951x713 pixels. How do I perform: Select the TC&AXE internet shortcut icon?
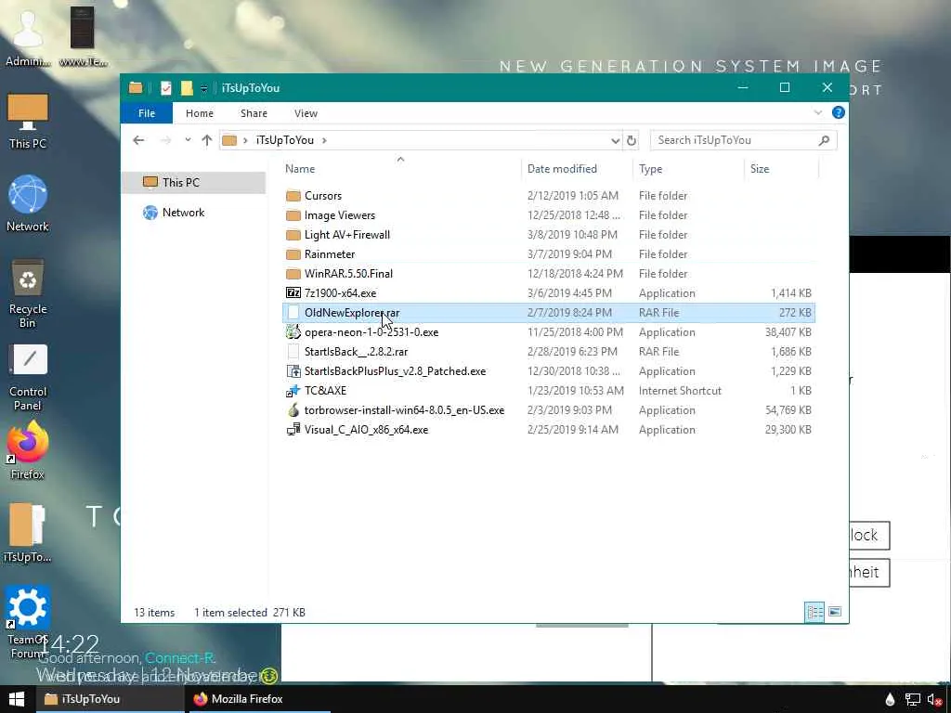click(293, 391)
